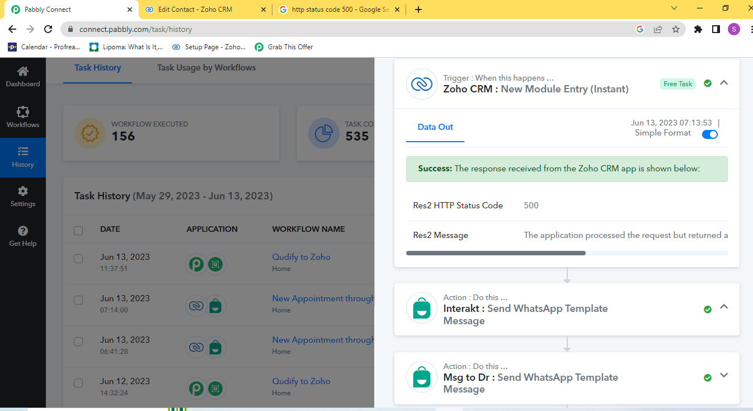Viewport: 753px width, 411px height.
Task: Check the Jun 12 14:32:24 row checkbox
Action: (x=78, y=382)
